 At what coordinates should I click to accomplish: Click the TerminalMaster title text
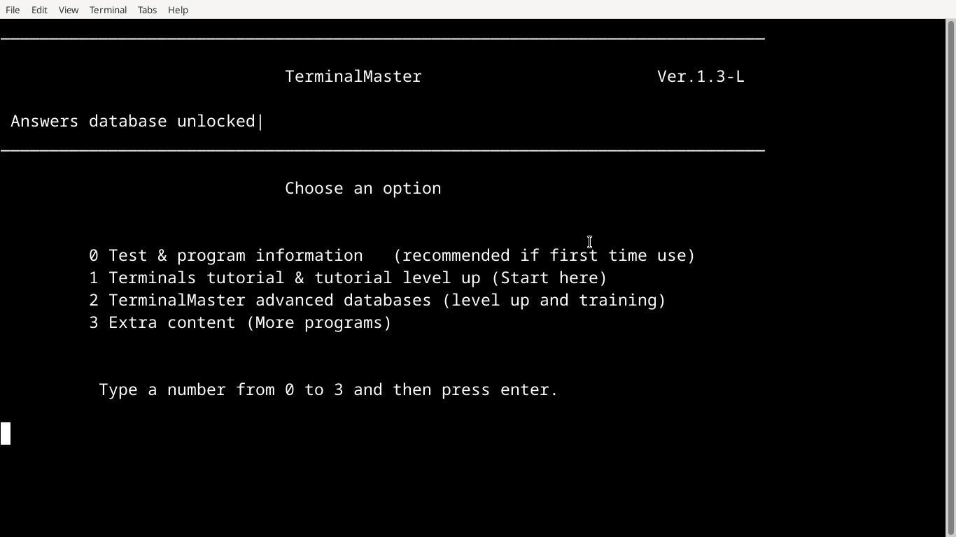353,76
